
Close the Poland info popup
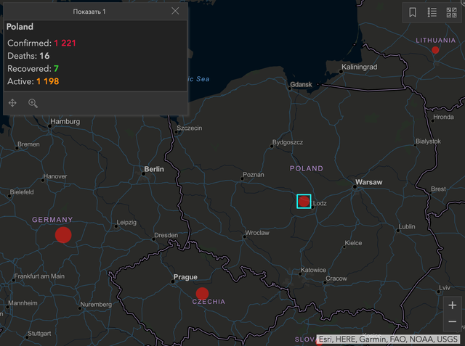175,12
